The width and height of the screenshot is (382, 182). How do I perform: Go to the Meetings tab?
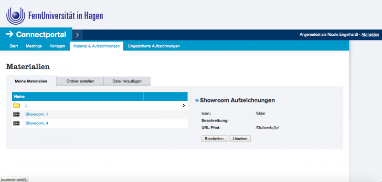(x=34, y=46)
